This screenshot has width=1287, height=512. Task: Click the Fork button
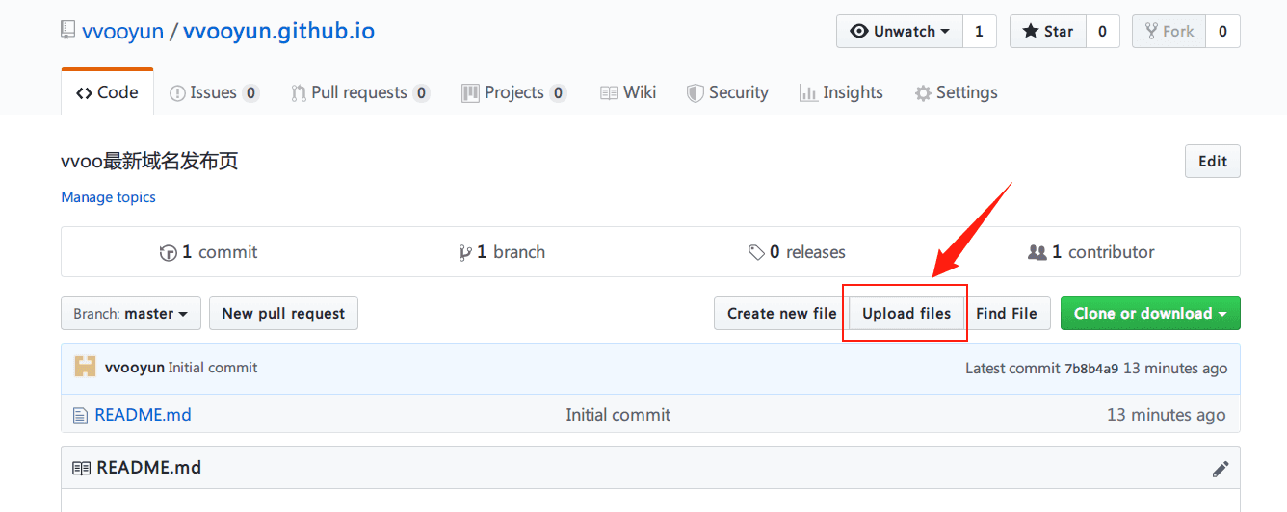coord(1169,32)
